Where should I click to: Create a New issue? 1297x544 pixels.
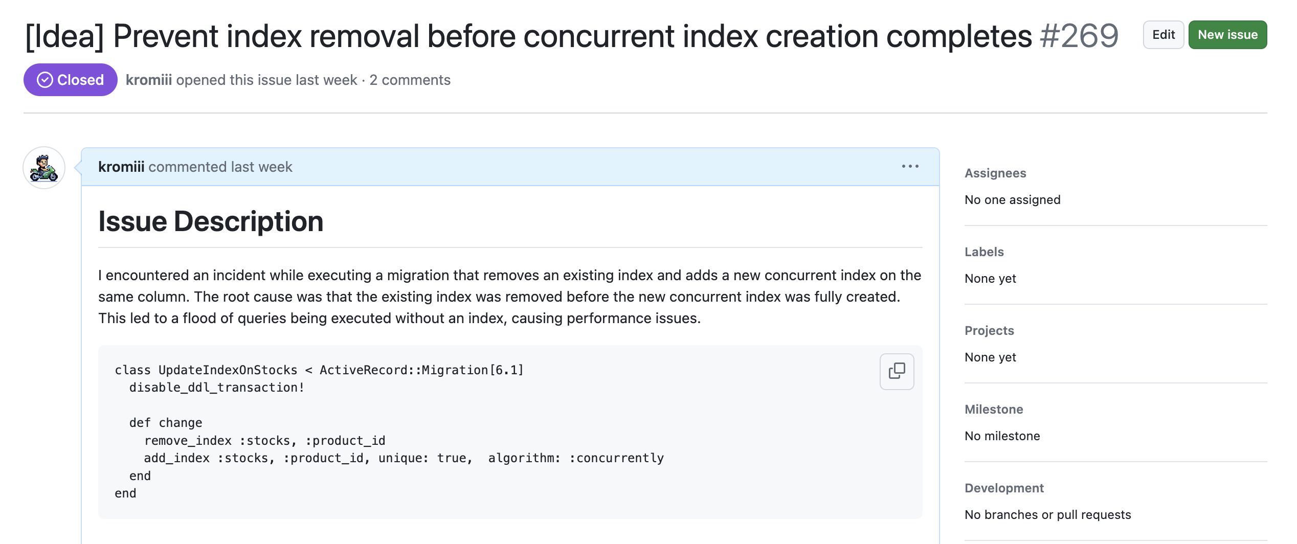pos(1227,35)
